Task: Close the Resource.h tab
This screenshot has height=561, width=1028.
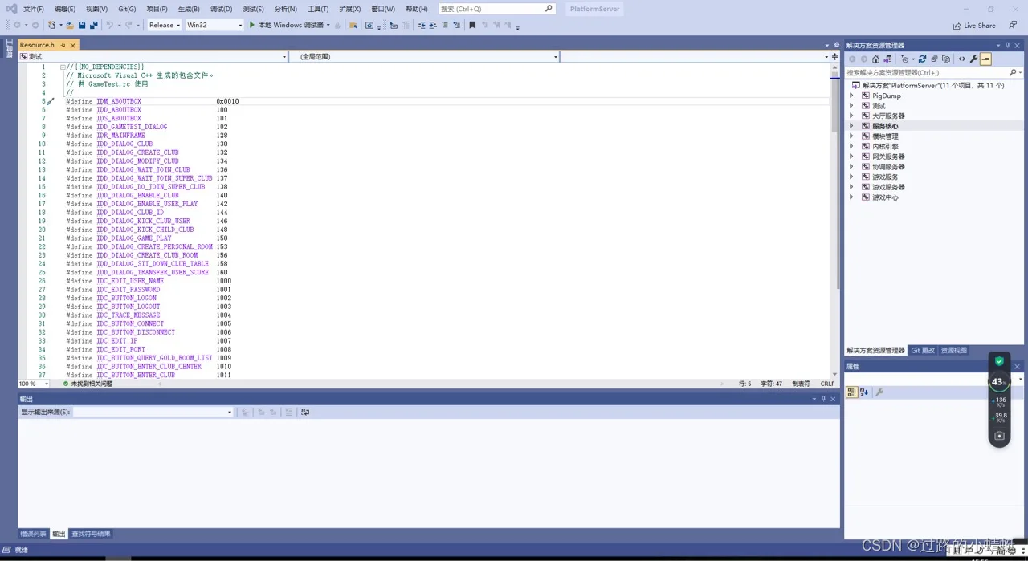Action: click(x=73, y=45)
